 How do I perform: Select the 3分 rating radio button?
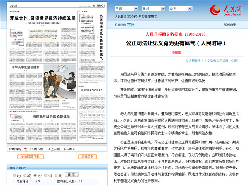pyautogui.click(x=35, y=175)
